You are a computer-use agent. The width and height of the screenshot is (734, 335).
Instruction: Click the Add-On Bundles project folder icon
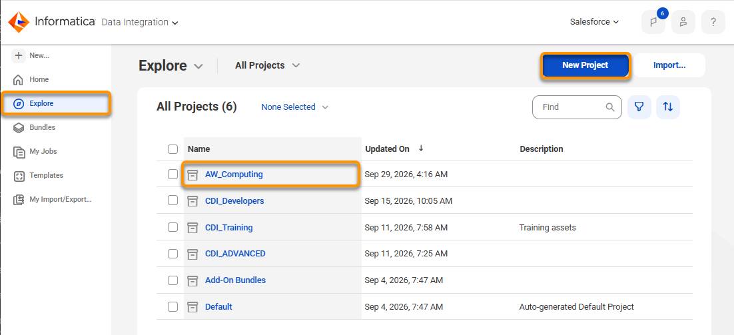(192, 281)
